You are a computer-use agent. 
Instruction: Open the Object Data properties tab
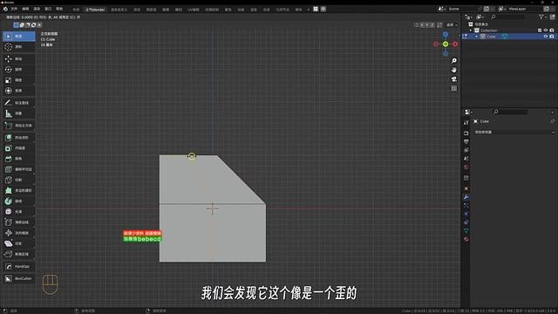(x=466, y=230)
